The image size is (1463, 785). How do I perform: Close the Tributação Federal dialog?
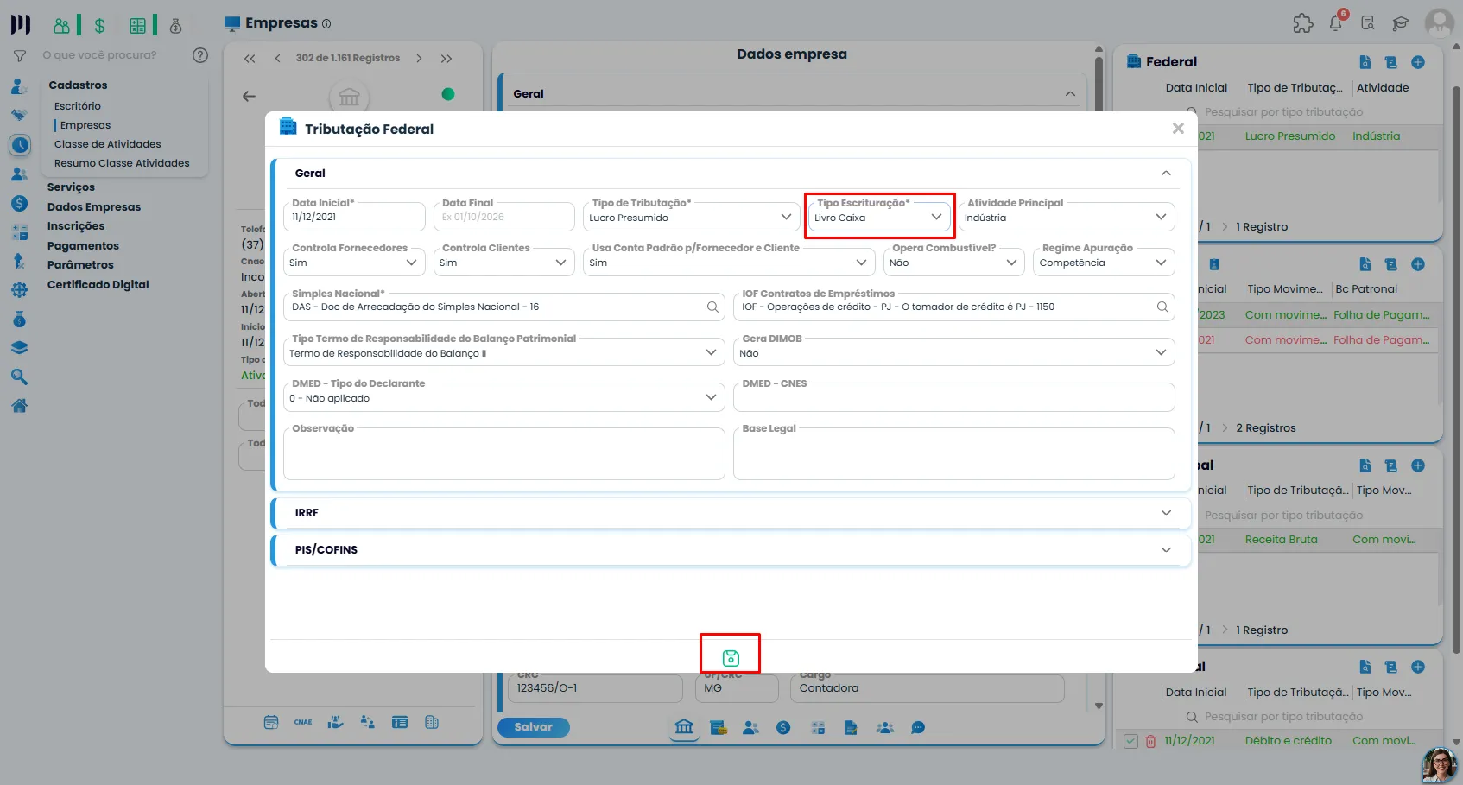(1178, 128)
